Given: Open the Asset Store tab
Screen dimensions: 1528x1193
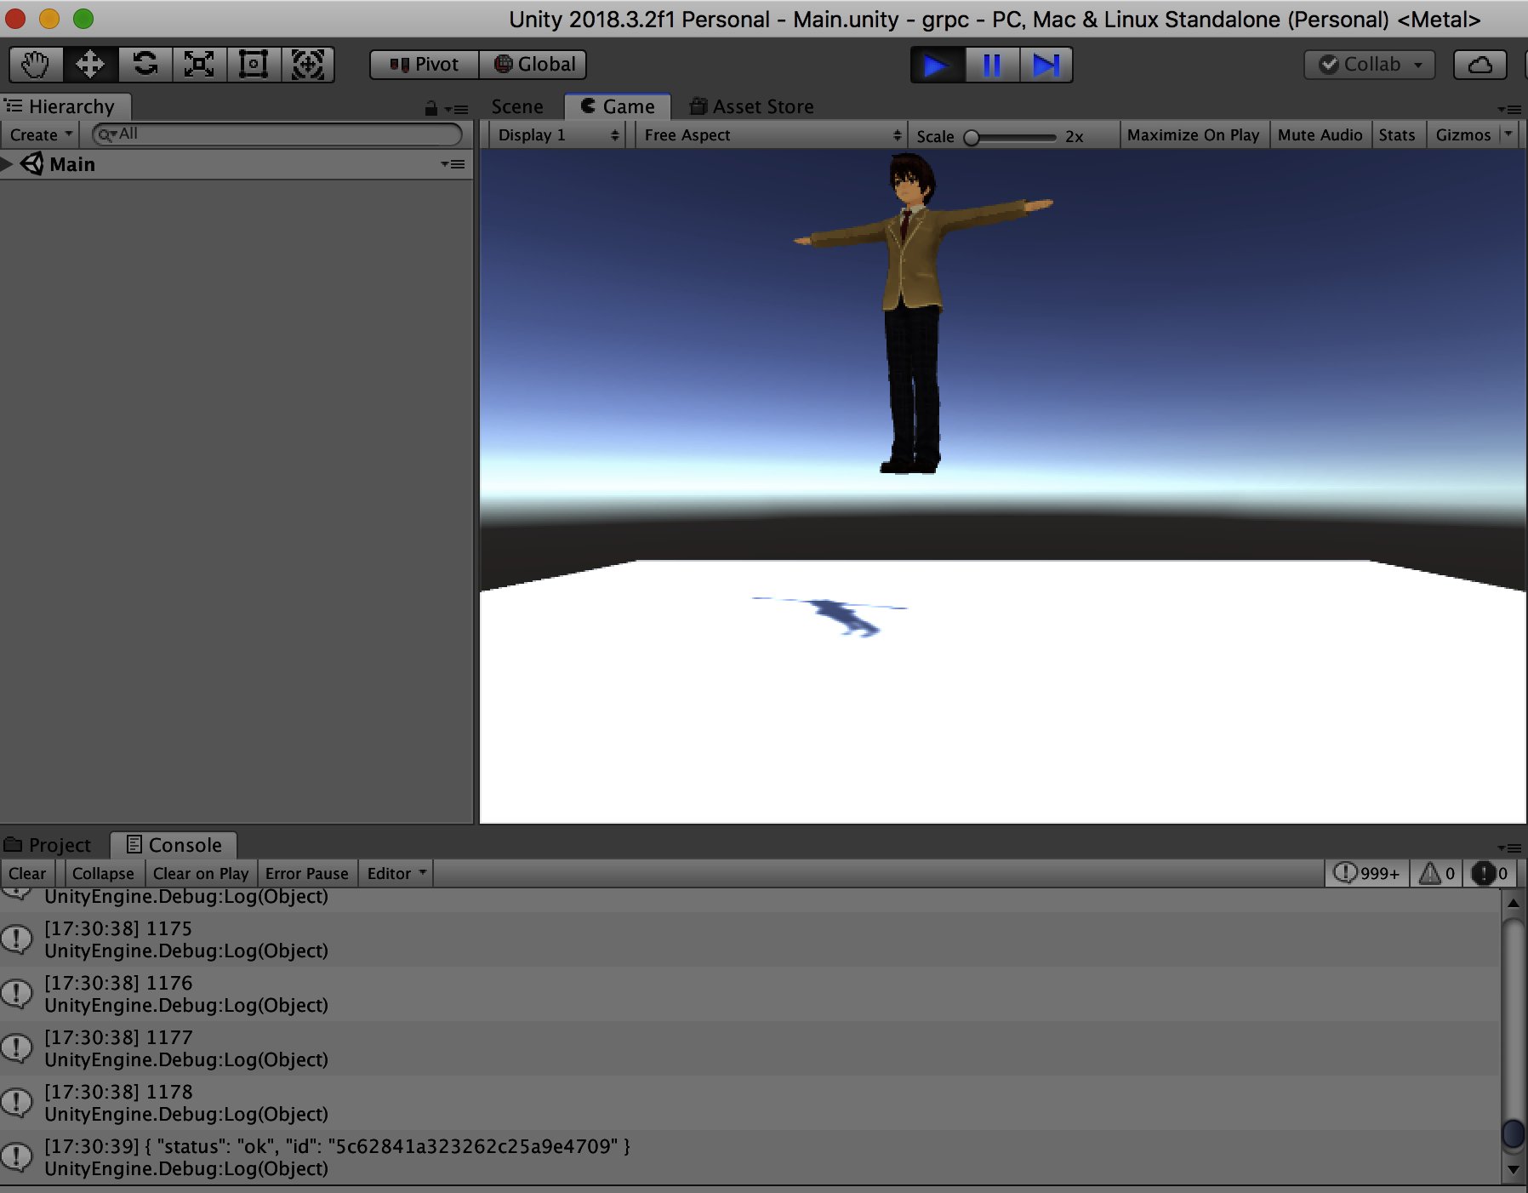Looking at the screenshot, I should click(752, 106).
